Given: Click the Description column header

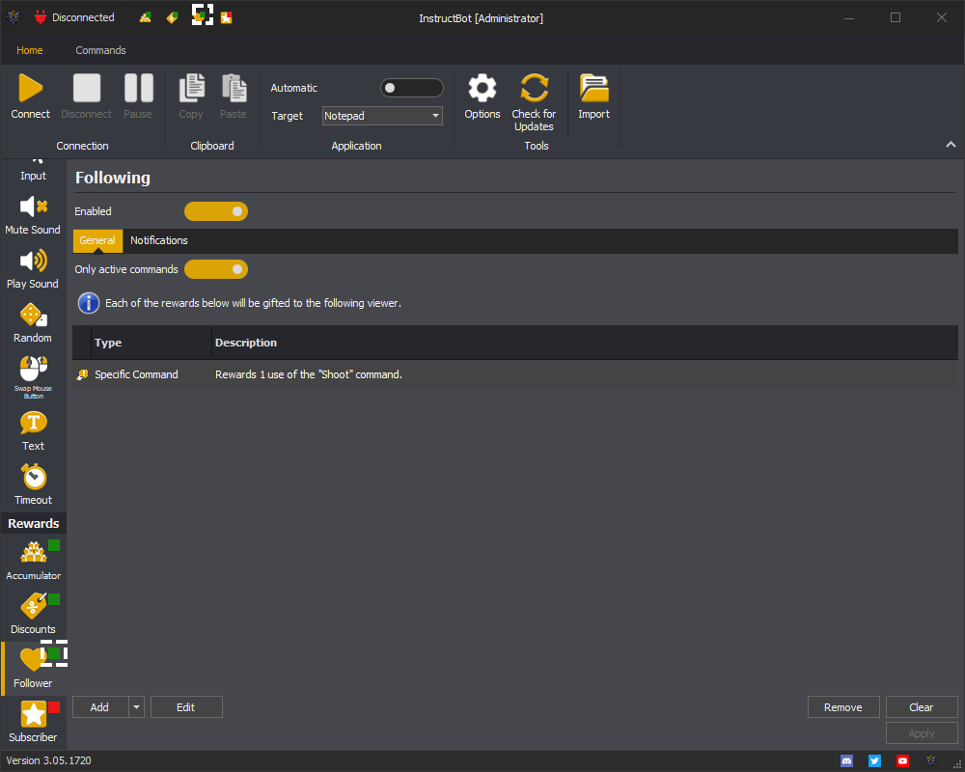Looking at the screenshot, I should coord(585,343).
